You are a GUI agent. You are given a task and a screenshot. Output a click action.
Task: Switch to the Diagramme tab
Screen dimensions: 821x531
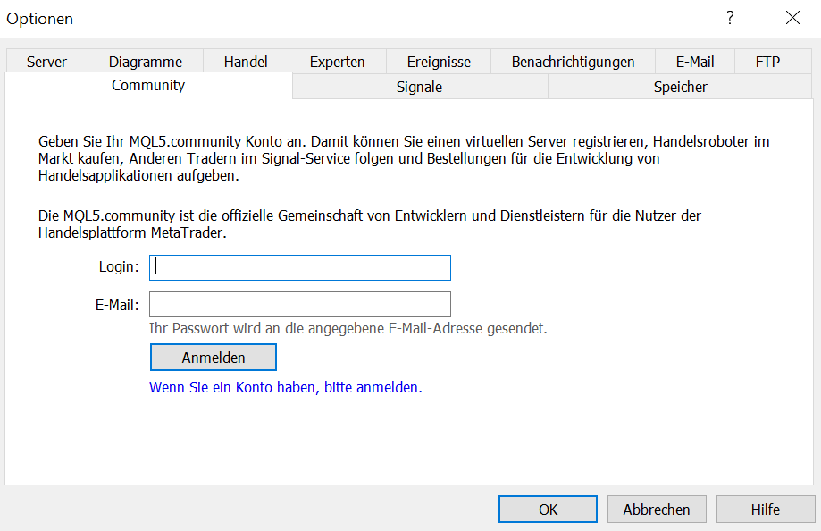[146, 62]
